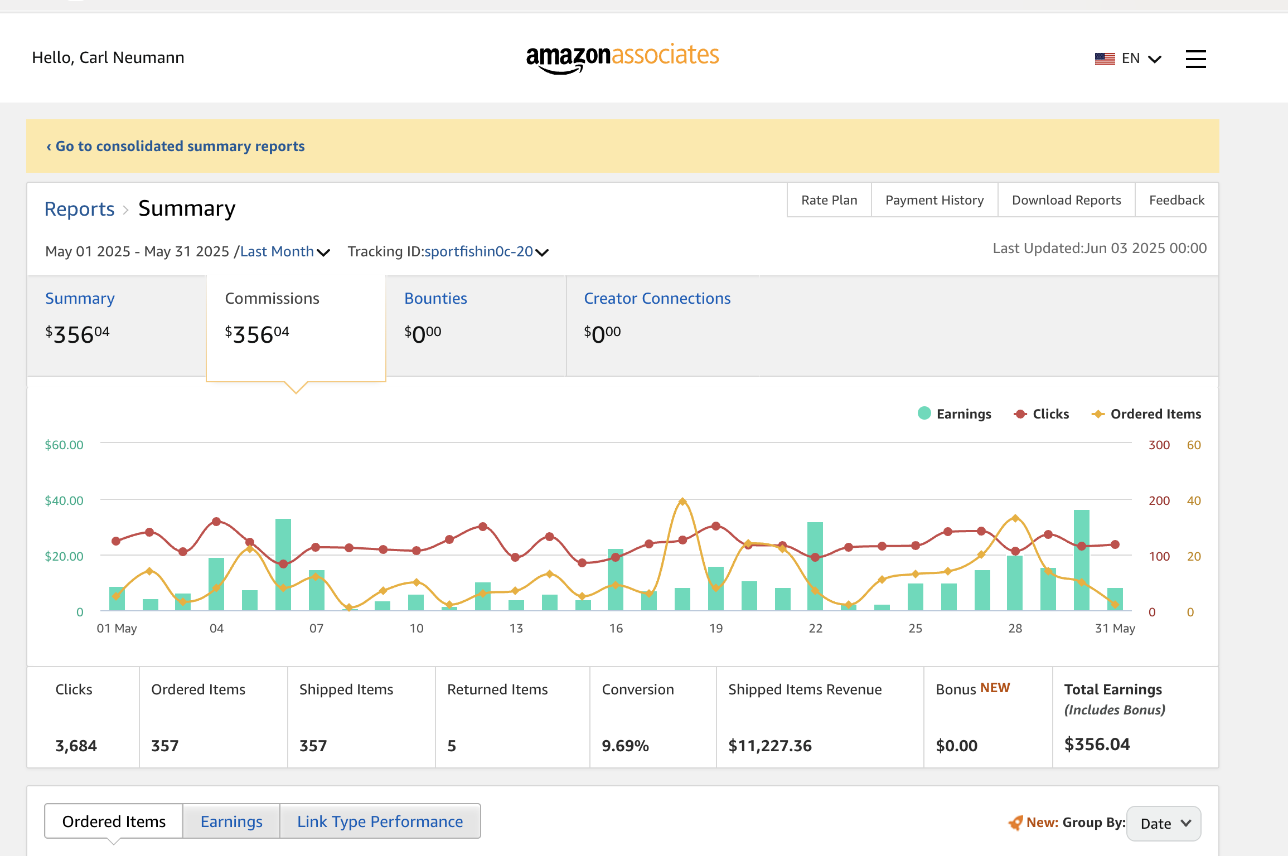Viewport: 1288px width, 856px height.
Task: Click the Amazon Associates logo
Action: (622, 58)
